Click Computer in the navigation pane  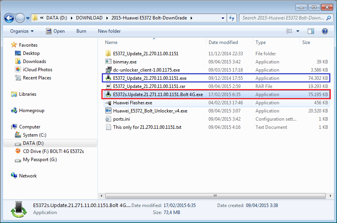coord(29,127)
